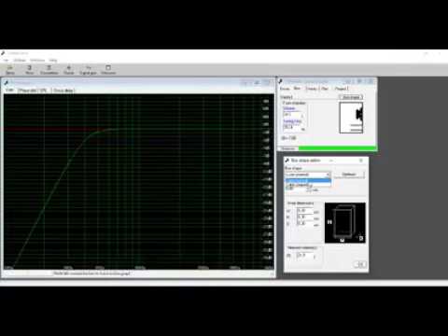Switch to the Box tab in project window
The width and height of the screenshot is (448, 336).
point(297,89)
